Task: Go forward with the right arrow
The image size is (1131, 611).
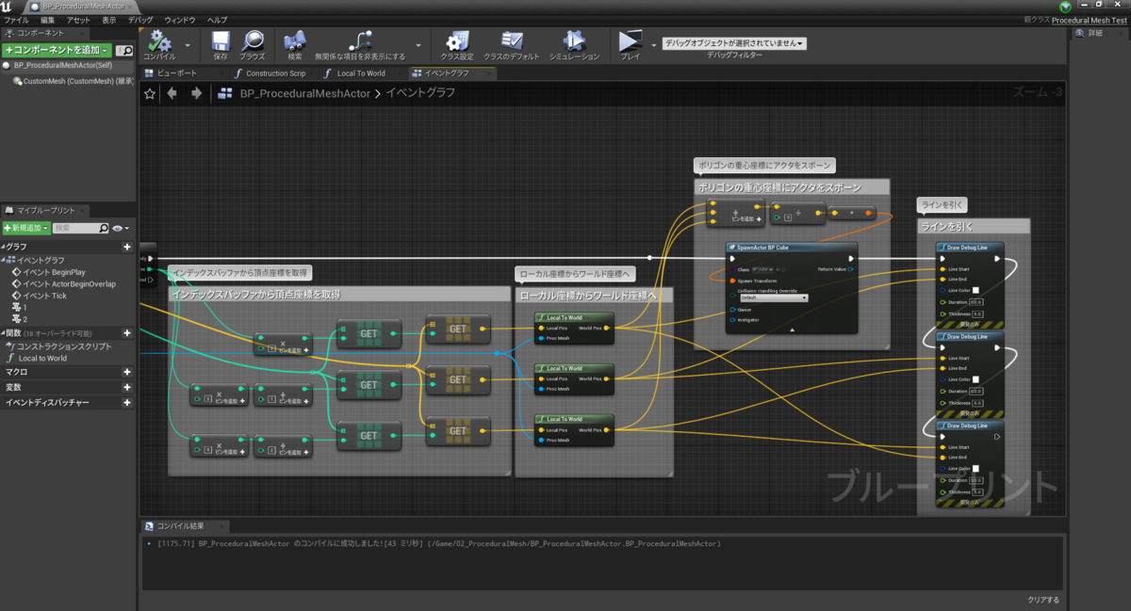Action: (x=196, y=93)
